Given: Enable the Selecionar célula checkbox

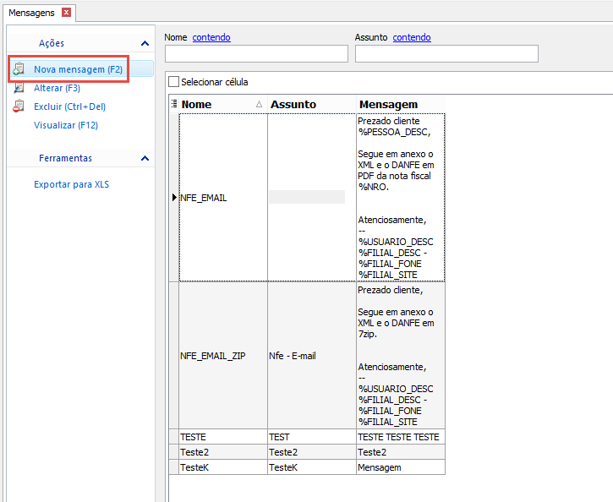Looking at the screenshot, I should tap(173, 82).
